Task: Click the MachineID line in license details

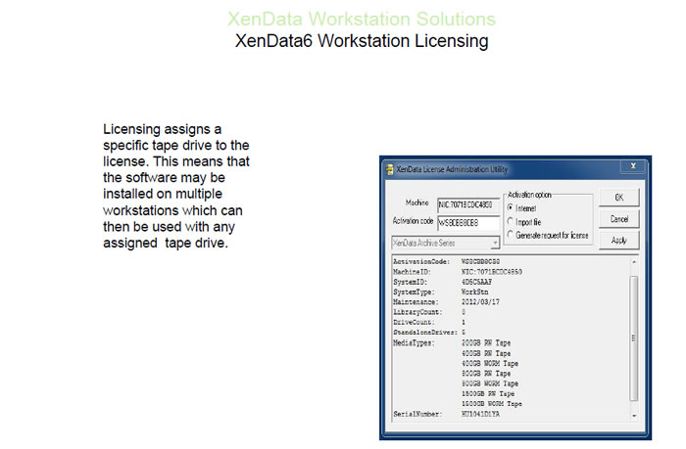Action: pyautogui.click(x=458, y=272)
